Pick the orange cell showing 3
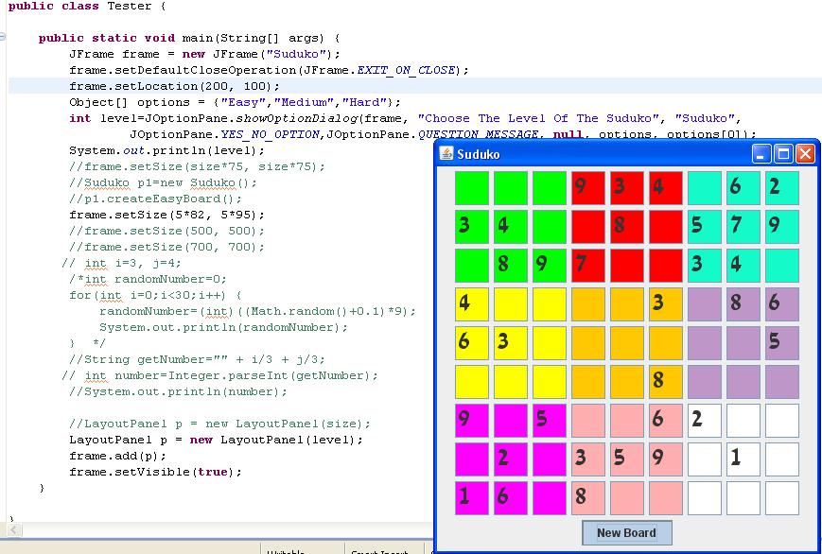This screenshot has width=822, height=554. (x=665, y=303)
